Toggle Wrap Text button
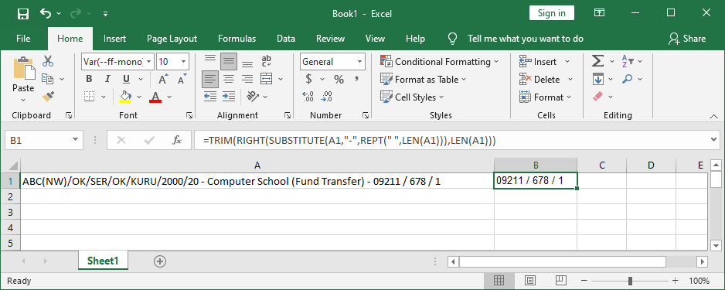The width and height of the screenshot is (725, 290). point(267,61)
